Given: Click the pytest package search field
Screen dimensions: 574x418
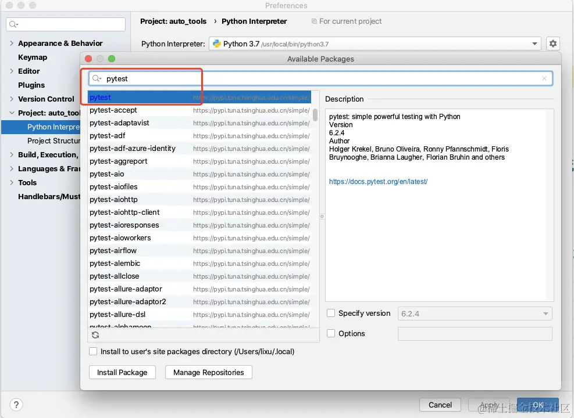Looking at the screenshot, I should click(x=320, y=78).
